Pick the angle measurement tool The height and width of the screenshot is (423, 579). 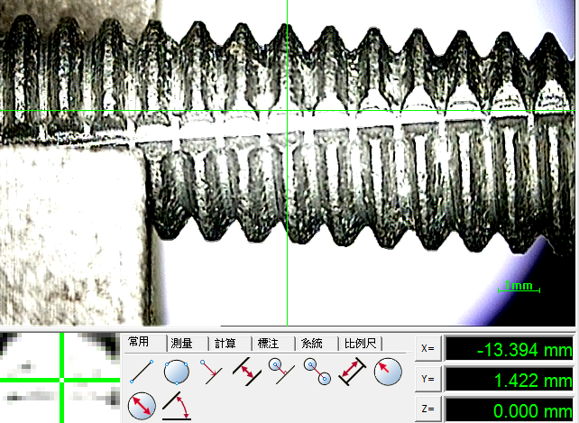tap(176, 406)
